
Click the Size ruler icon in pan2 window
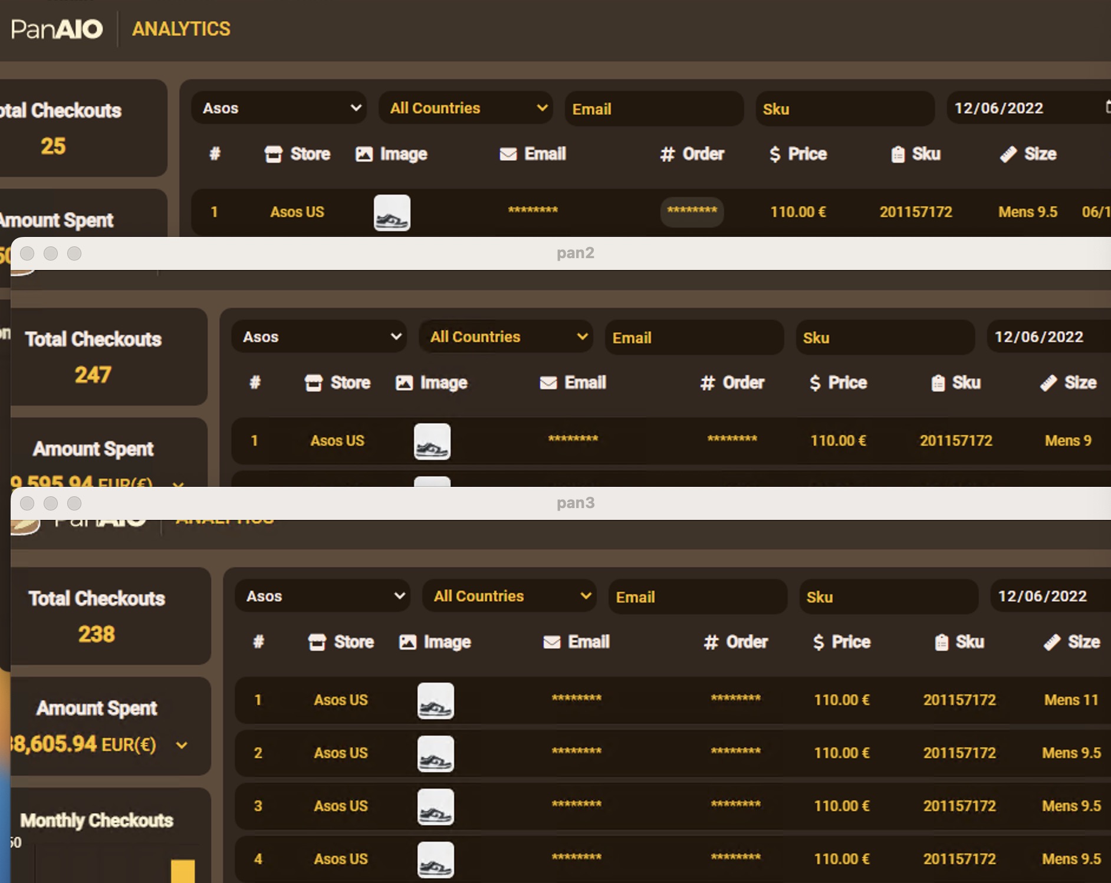click(1048, 383)
